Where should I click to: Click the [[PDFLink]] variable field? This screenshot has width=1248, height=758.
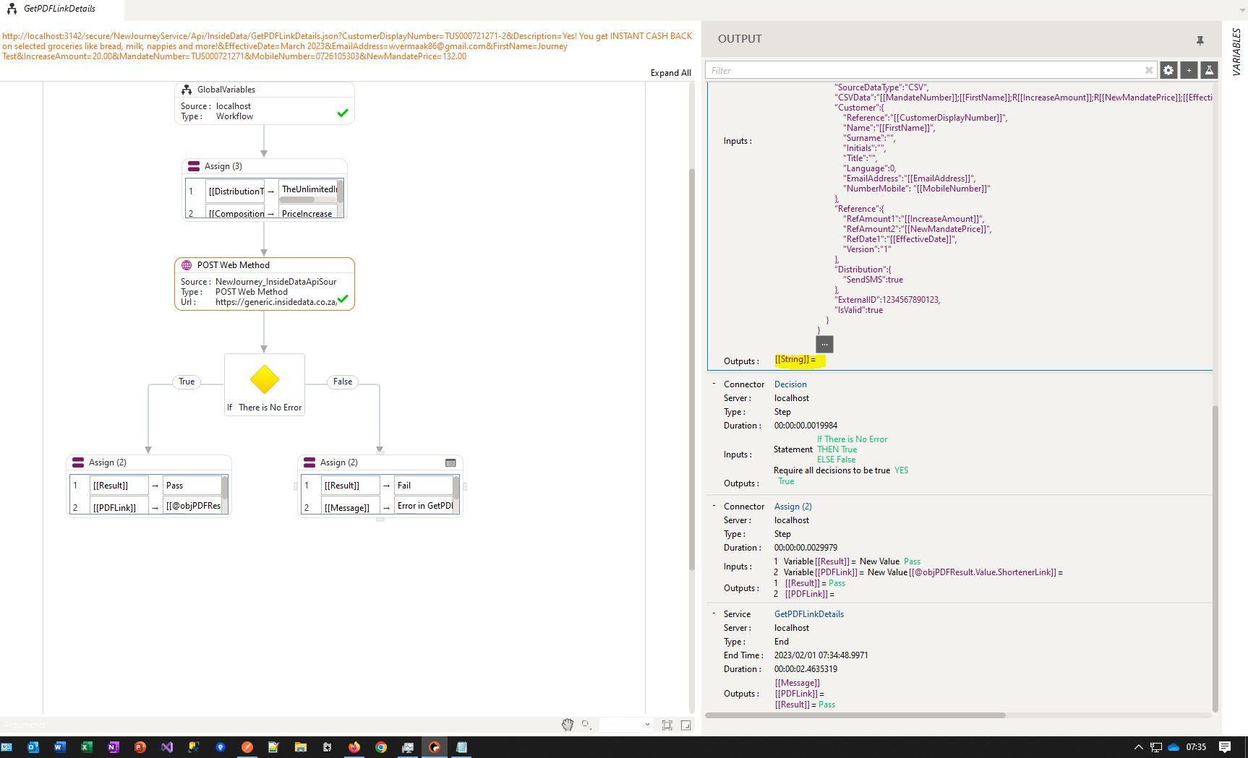tap(119, 507)
